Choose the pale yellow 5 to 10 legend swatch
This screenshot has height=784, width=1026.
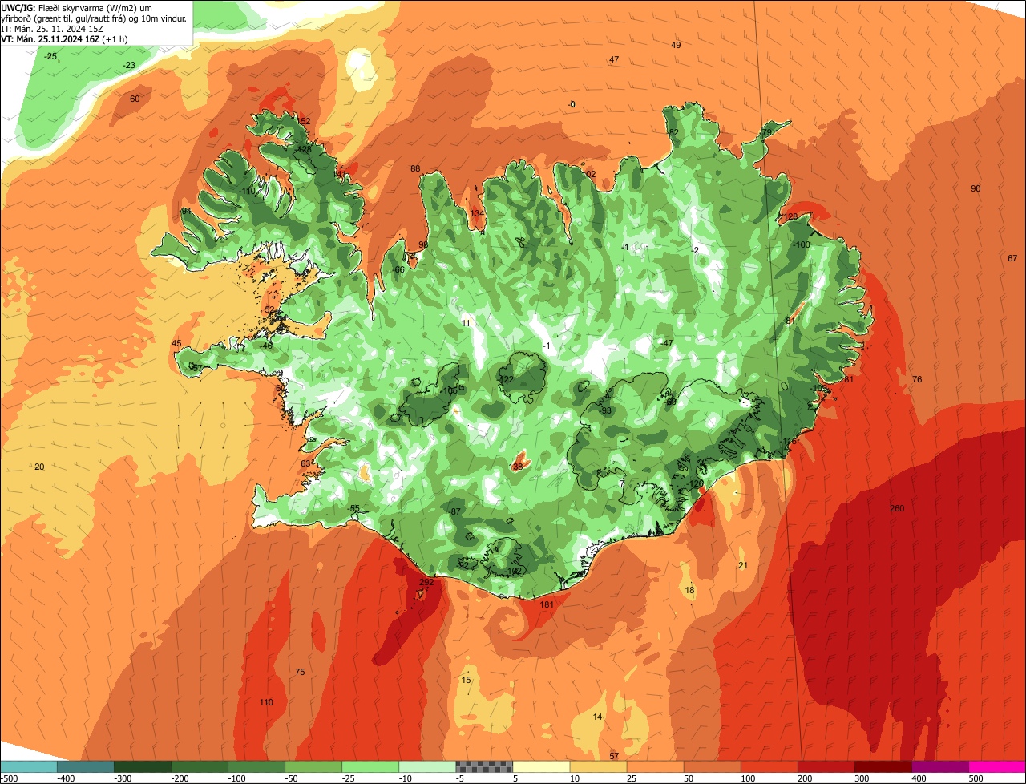pyautogui.click(x=541, y=767)
